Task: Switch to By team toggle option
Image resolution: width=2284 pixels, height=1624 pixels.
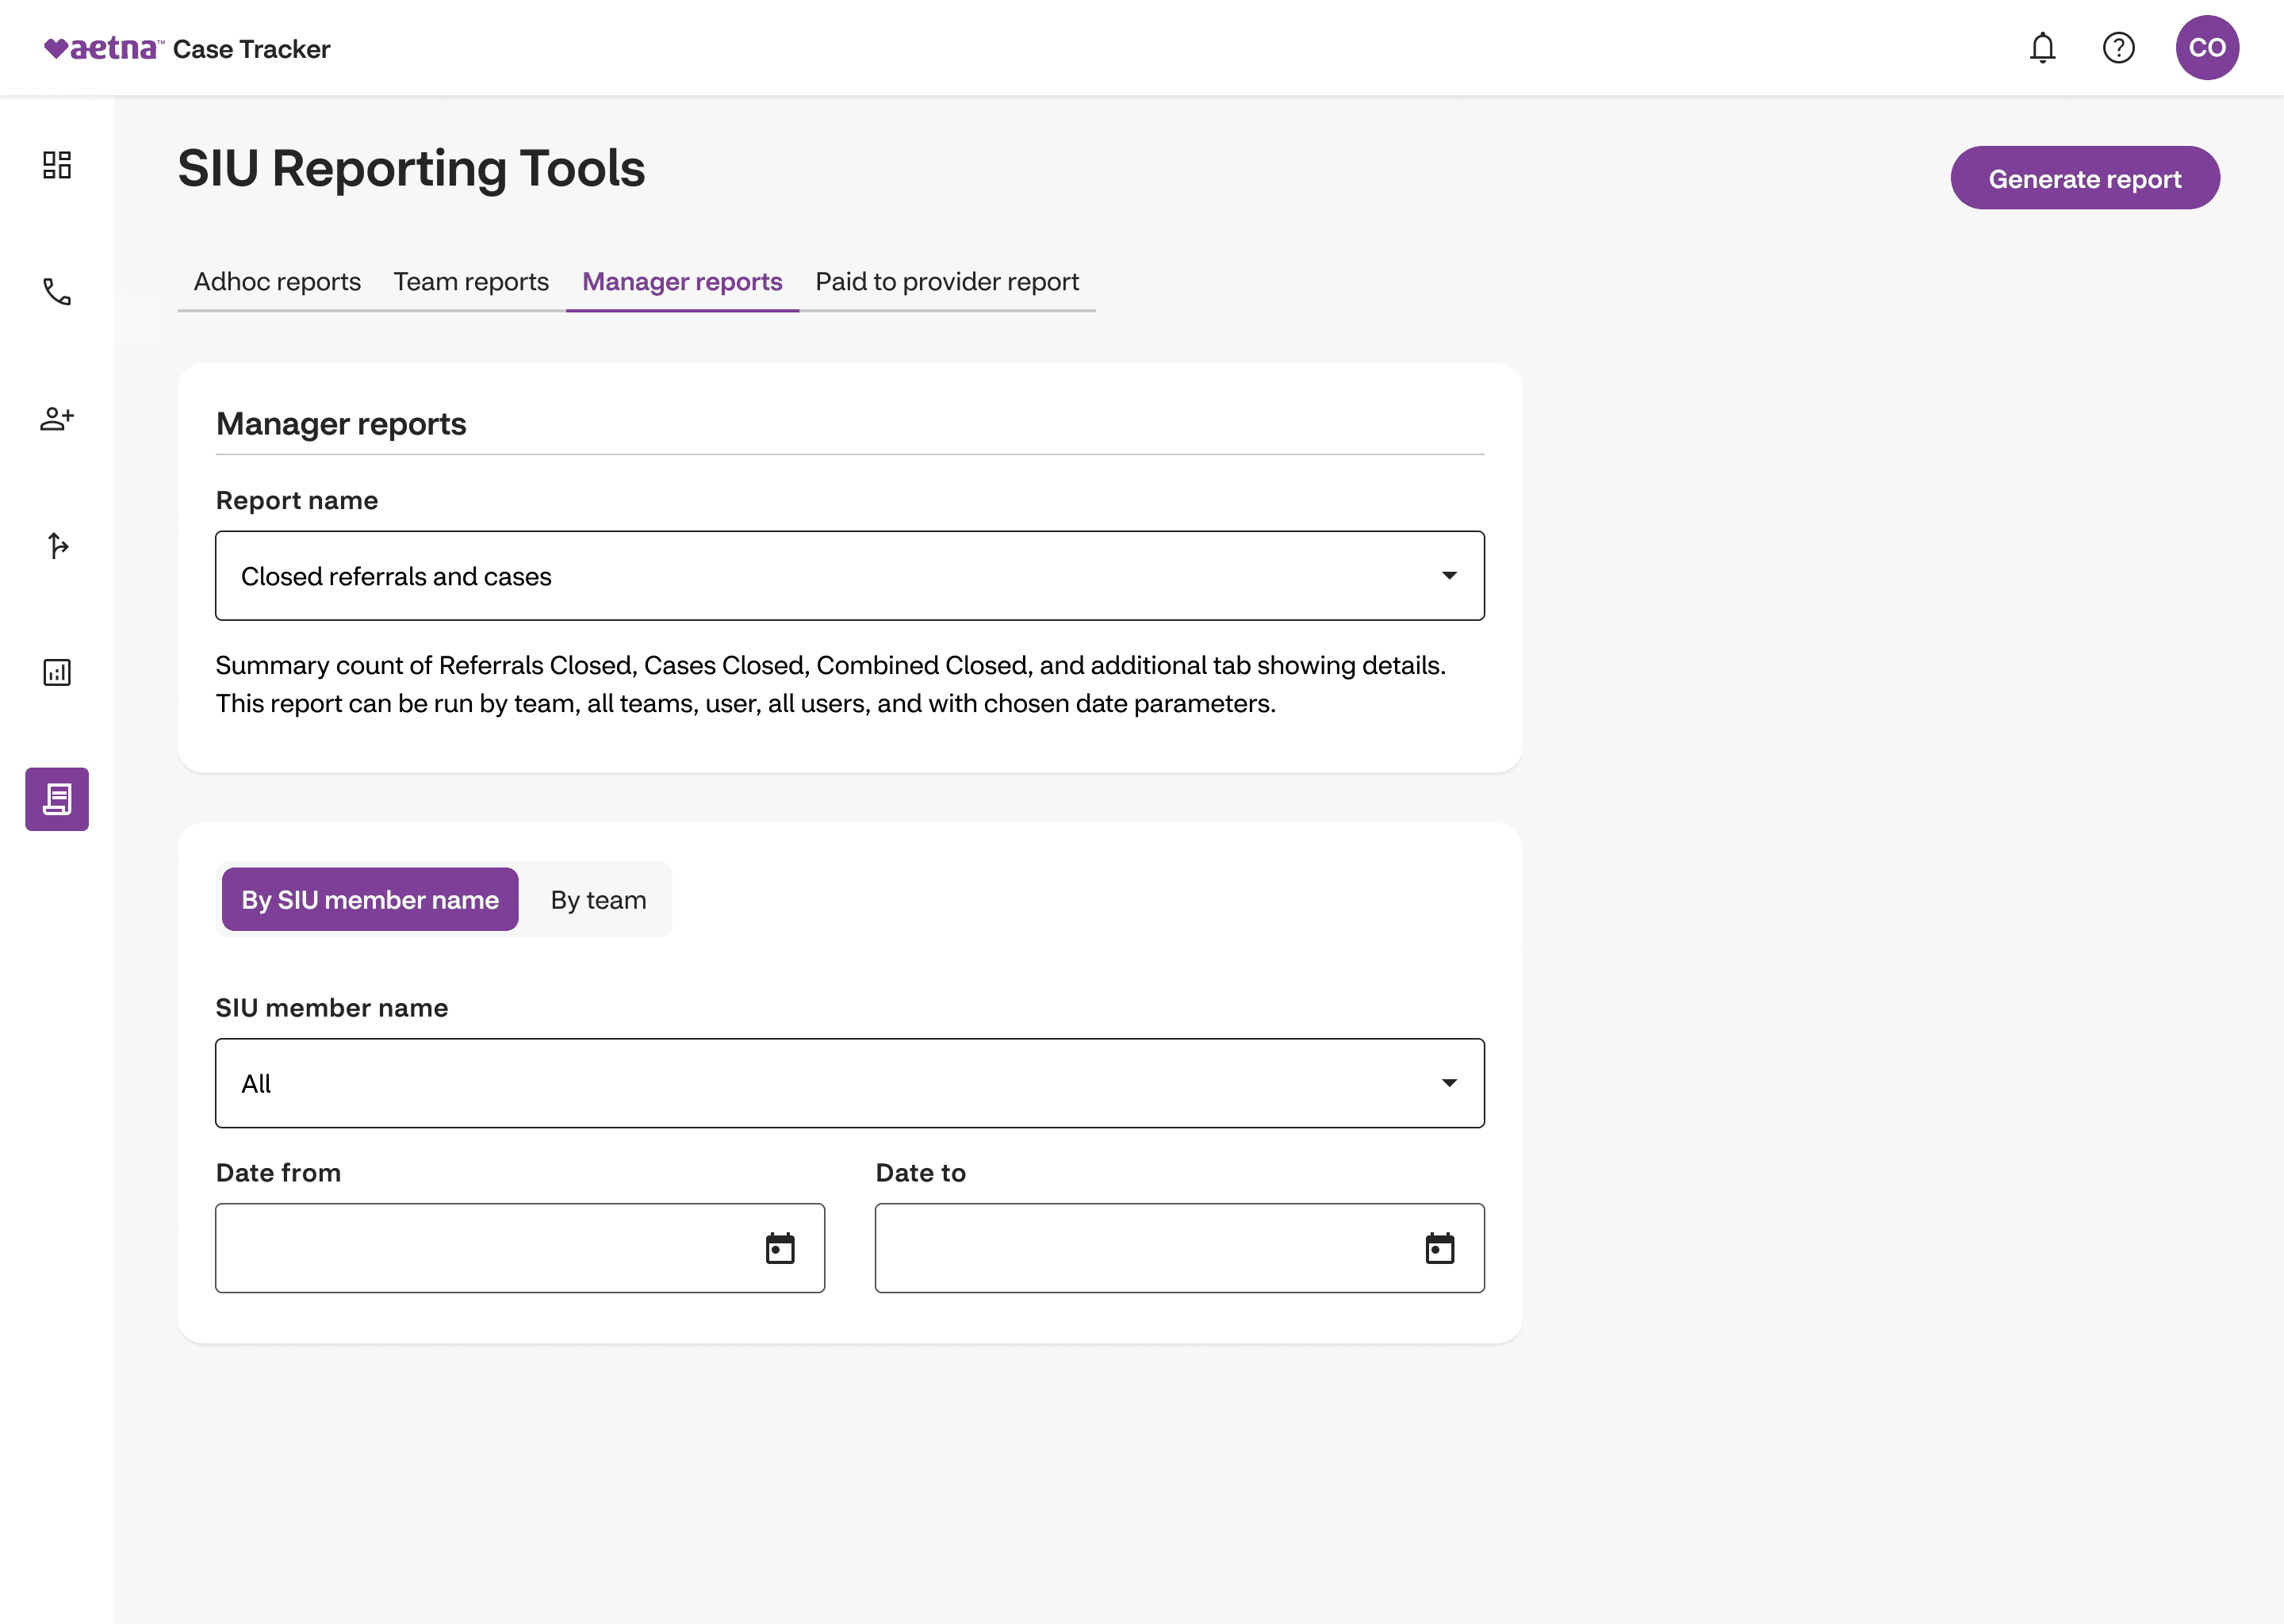Action: [598, 900]
